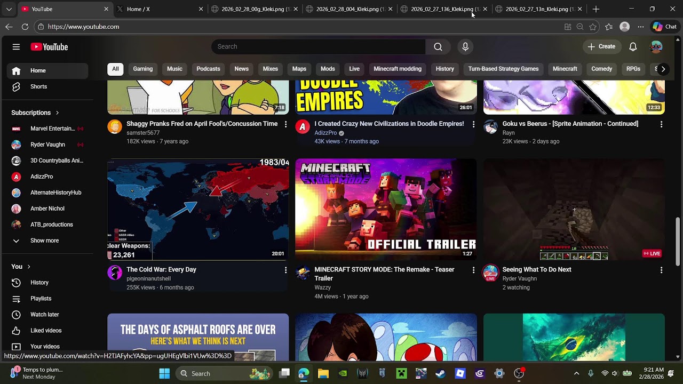Screen dimensions: 683x384
Task: Open the YouTube guide hamburger menu
Action: tap(16, 47)
